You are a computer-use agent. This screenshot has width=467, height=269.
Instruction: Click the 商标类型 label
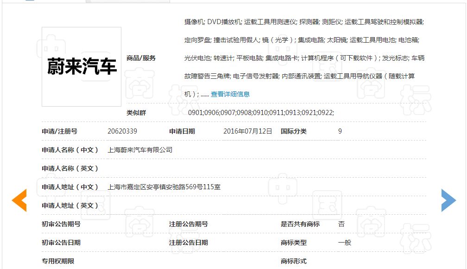[x=294, y=243]
